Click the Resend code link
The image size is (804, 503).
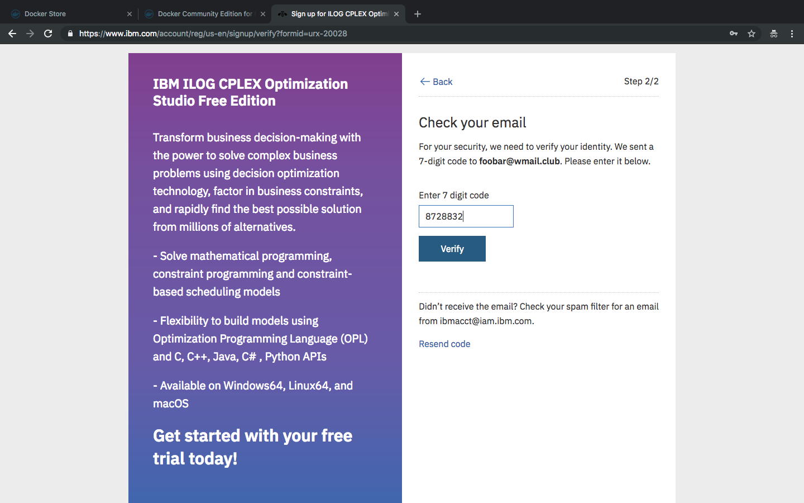(x=444, y=344)
